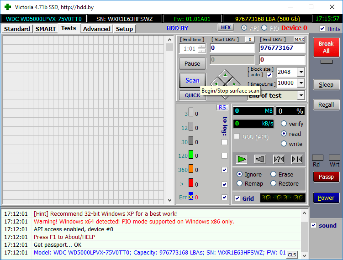Decrease End time with spinner down arrow
343x260 pixels.
tap(201, 51)
